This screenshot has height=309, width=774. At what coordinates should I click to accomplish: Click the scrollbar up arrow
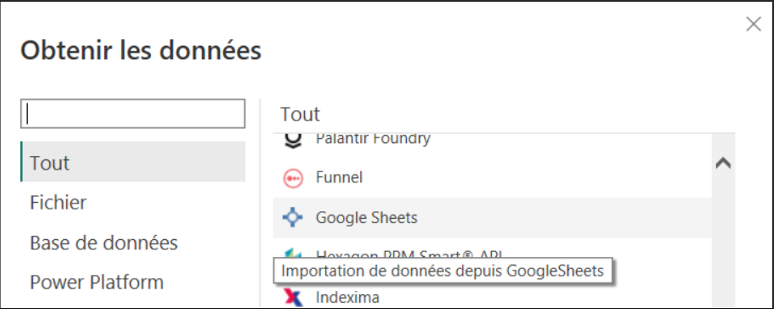click(x=724, y=163)
